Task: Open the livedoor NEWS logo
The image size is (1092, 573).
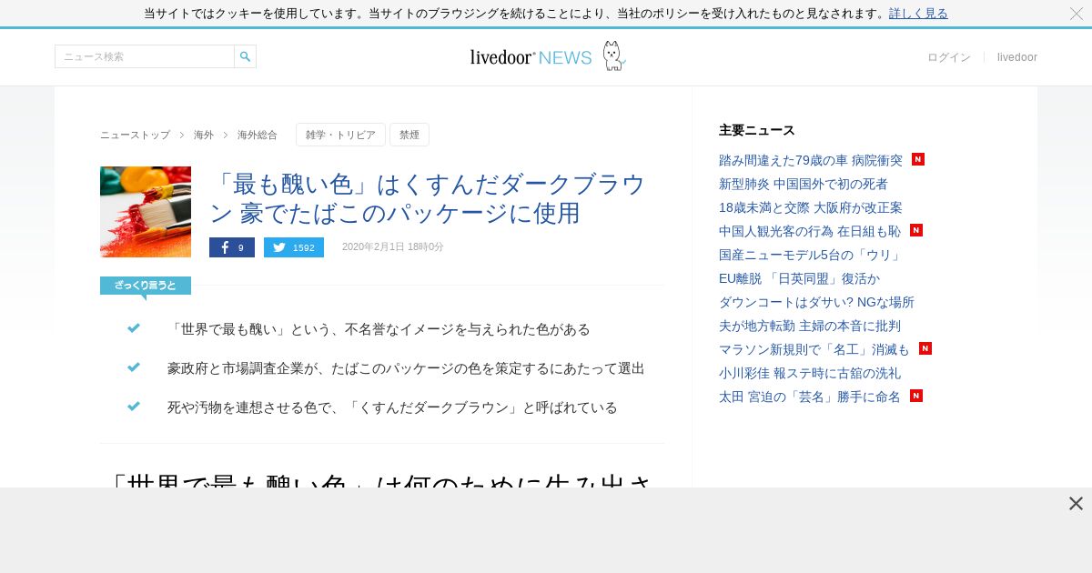Action: click(548, 56)
